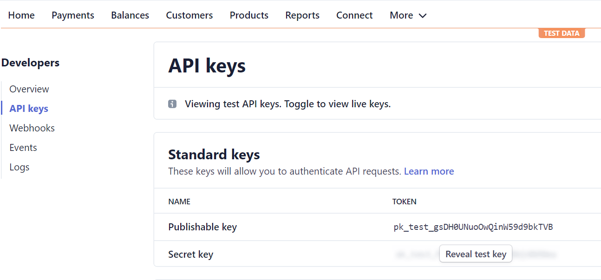Click the TOKEN column header
The image size is (601, 280).
coord(405,202)
